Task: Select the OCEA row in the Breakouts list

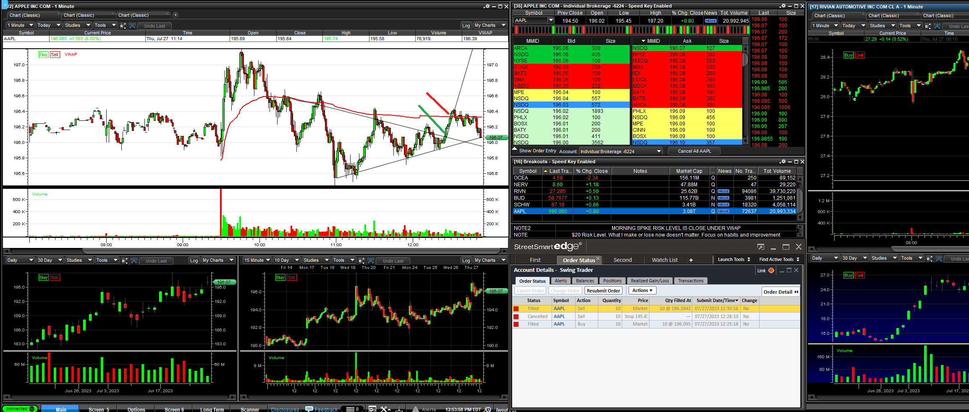Action: 654,178
